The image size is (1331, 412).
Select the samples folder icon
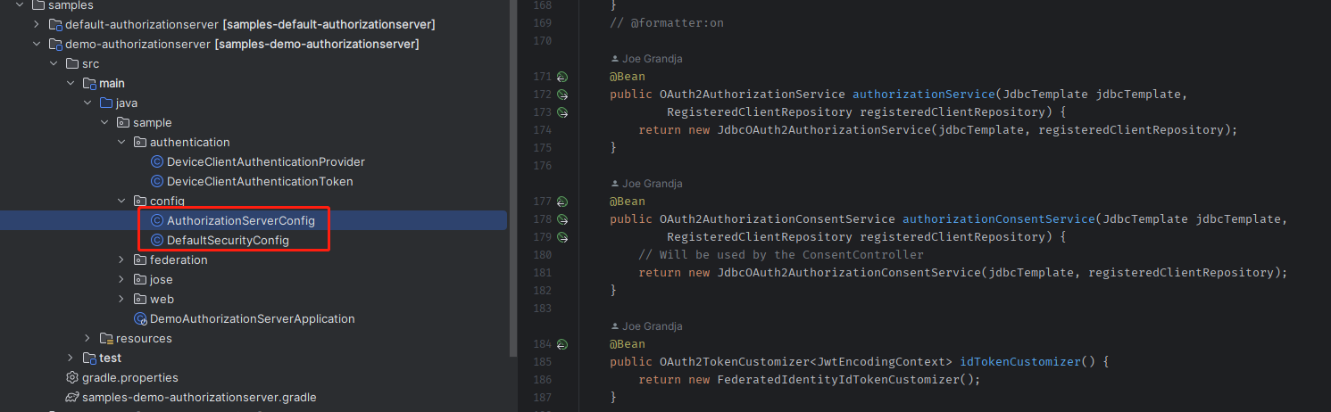37,5
